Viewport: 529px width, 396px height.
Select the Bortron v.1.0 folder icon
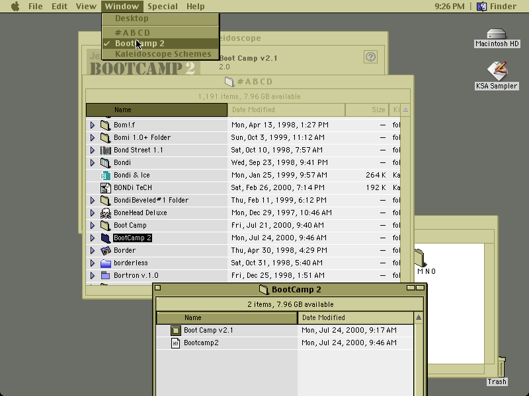click(x=105, y=275)
